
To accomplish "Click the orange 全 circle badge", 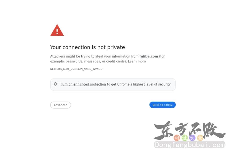I will [200, 138].
